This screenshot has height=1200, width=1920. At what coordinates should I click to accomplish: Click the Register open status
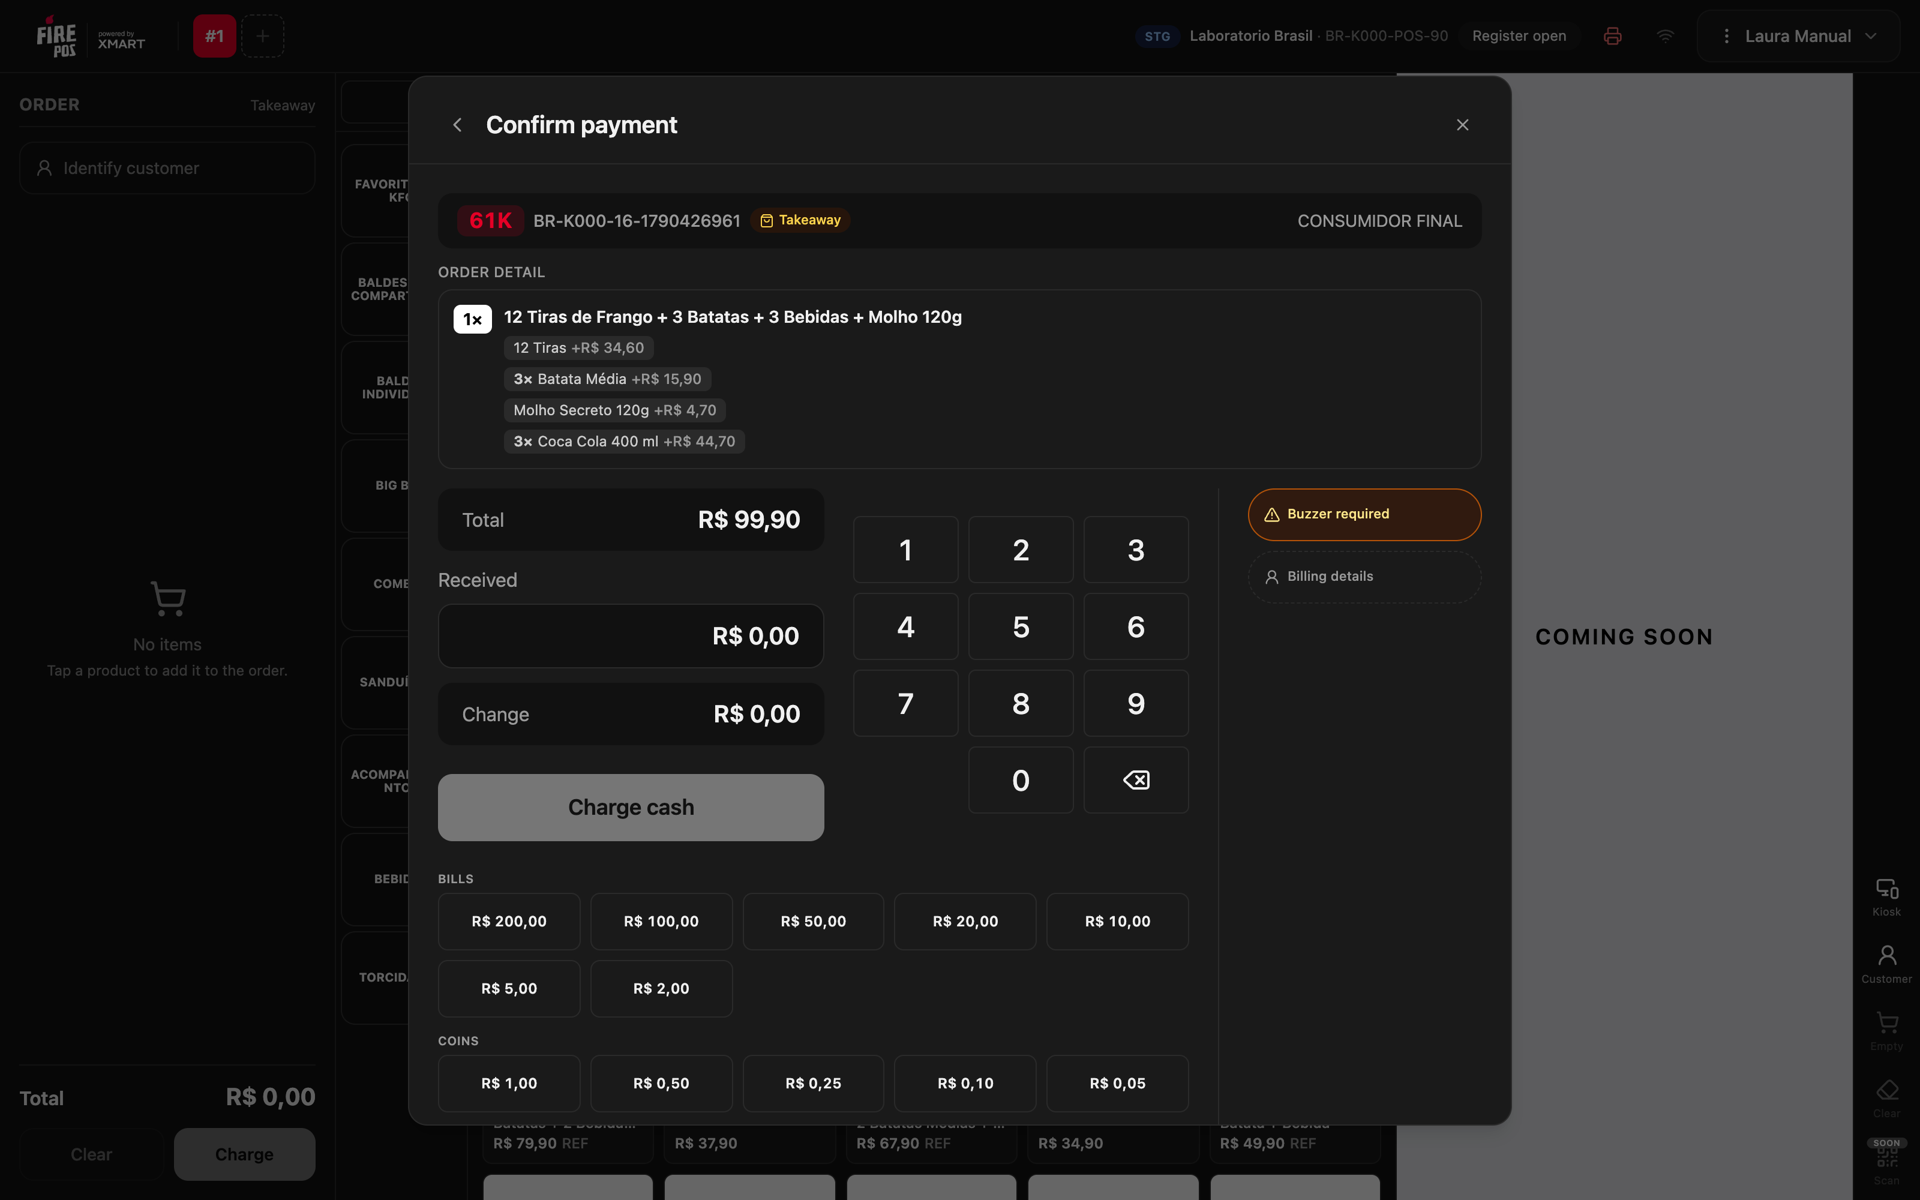pyautogui.click(x=1519, y=36)
